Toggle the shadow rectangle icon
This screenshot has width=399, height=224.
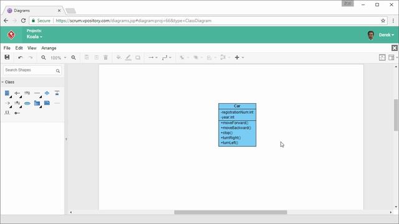tap(138, 58)
